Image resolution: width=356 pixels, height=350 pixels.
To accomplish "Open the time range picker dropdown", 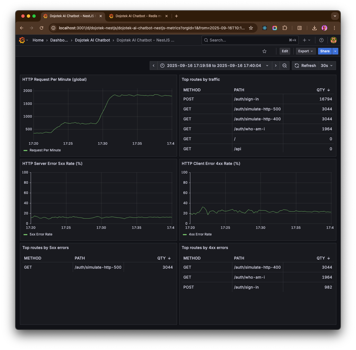I will 214,66.
